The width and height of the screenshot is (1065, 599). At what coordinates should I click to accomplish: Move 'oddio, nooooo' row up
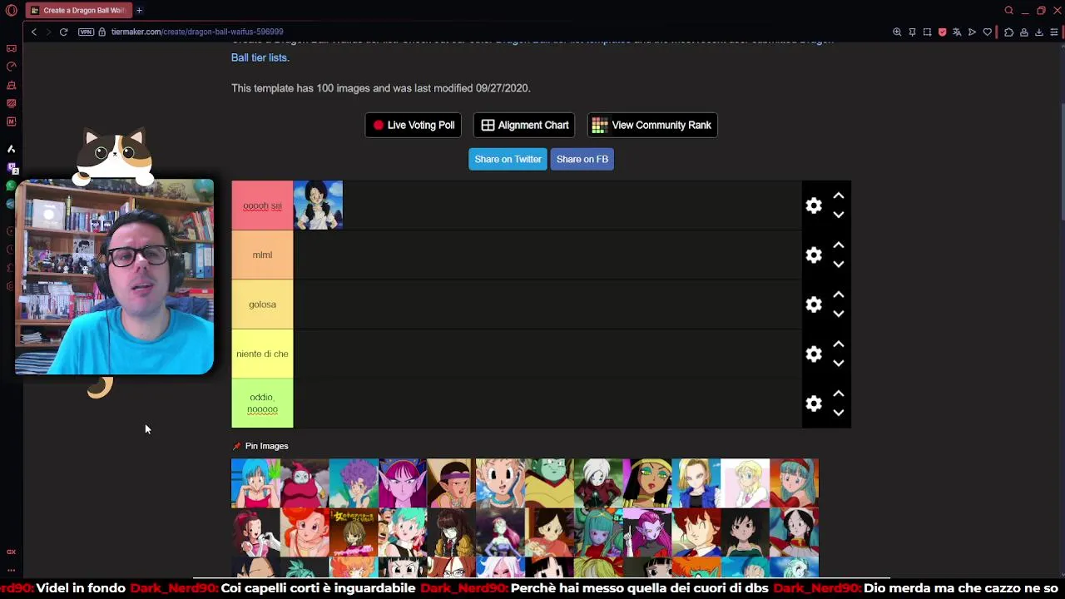[839, 394]
